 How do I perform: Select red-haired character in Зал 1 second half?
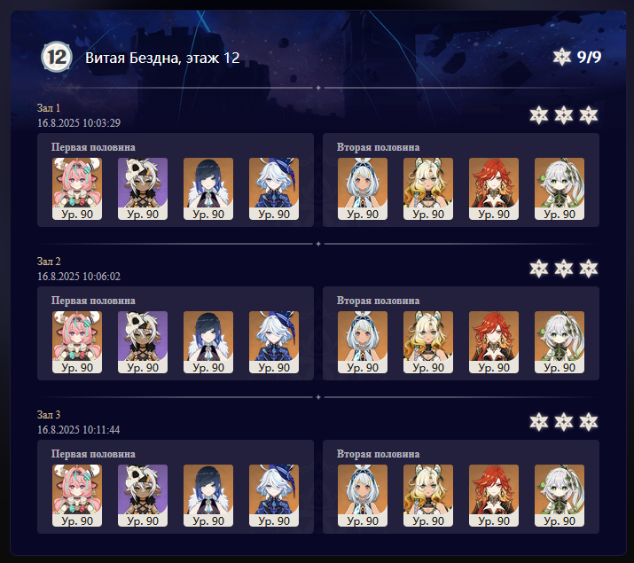(494, 189)
